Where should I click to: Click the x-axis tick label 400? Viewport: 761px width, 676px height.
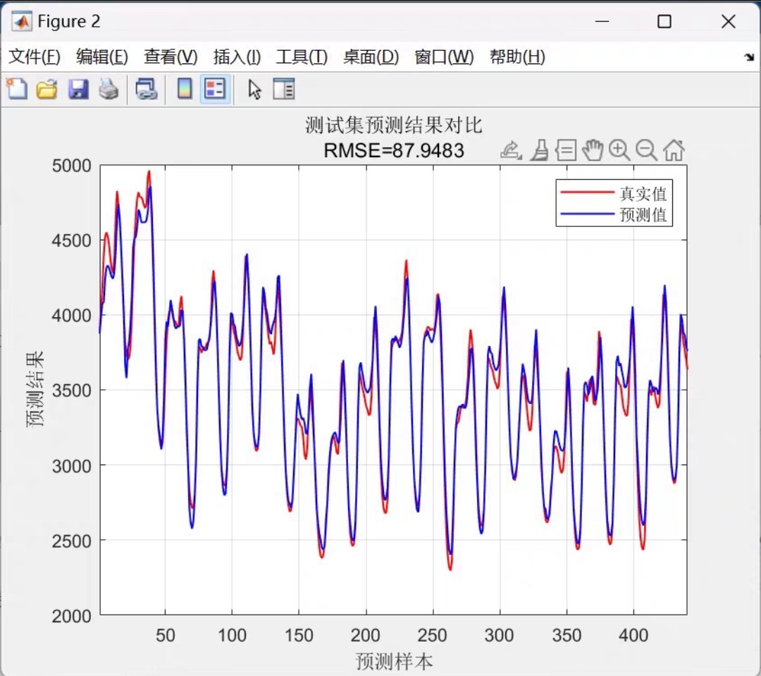click(633, 634)
